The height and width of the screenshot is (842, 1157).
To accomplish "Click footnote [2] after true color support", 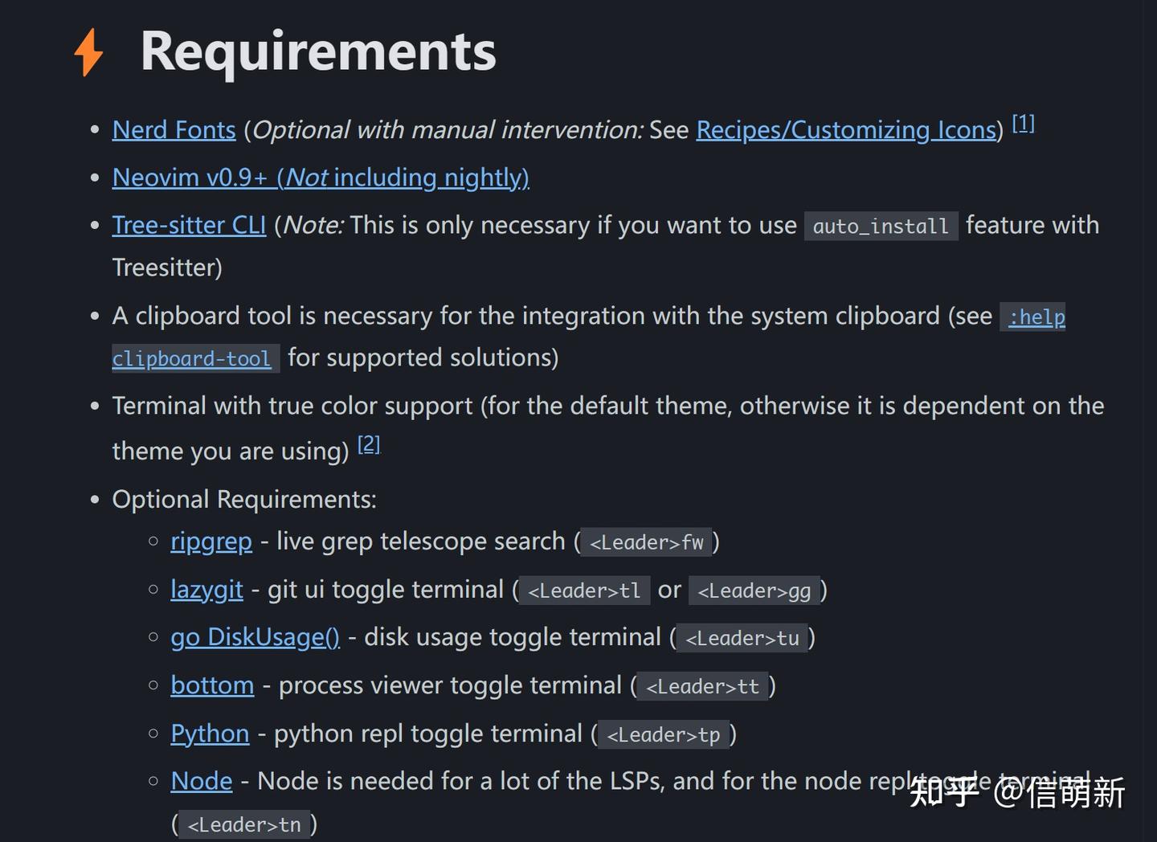I will pos(368,443).
